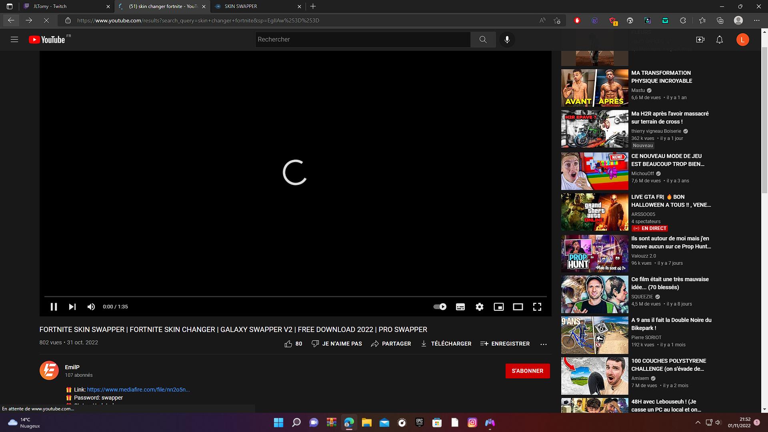
Task: Switch to theater mode
Action: pos(518,307)
